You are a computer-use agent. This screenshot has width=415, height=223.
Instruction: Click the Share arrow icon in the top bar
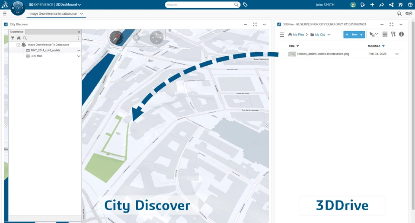382,5
